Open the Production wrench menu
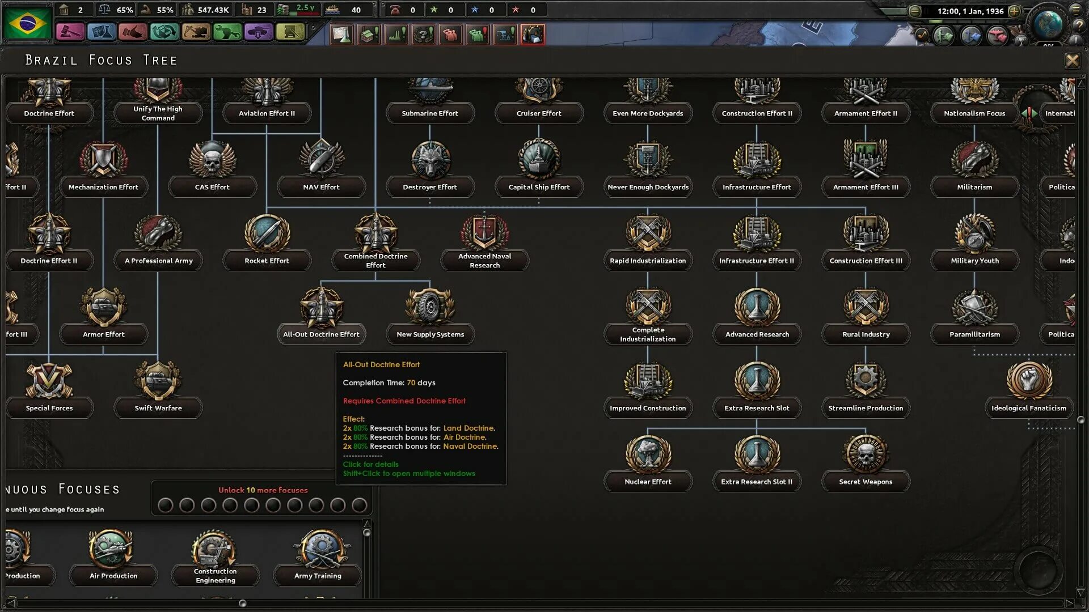This screenshot has height=612, width=1089. pos(227,32)
